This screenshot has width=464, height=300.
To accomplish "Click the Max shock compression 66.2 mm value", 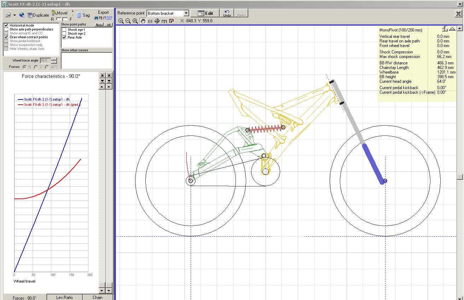I will point(444,57).
